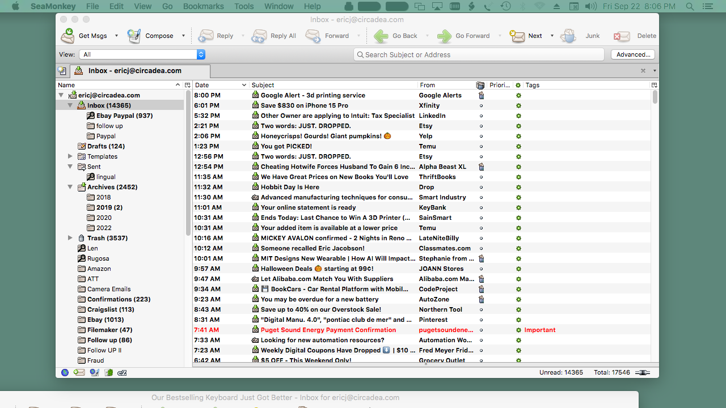This screenshot has height=408, width=726.
Task: Toggle junk status for Xfinity iPhone email
Action: (x=482, y=105)
